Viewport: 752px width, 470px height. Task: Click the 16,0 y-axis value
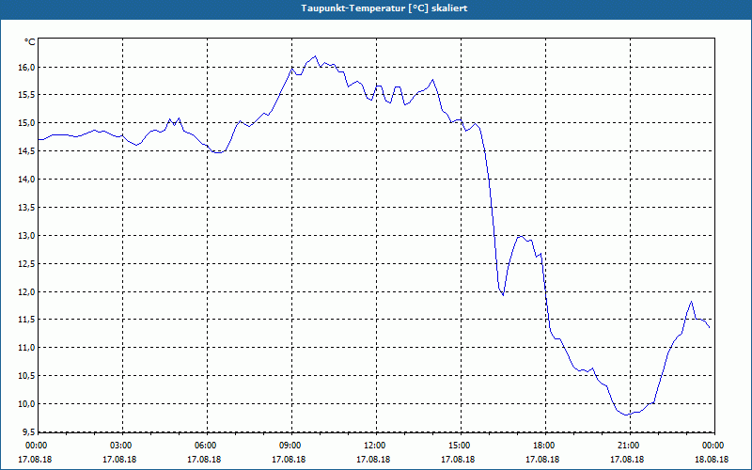tap(27, 67)
